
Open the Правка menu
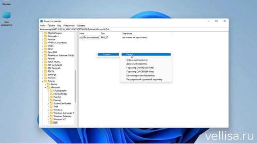[51, 26]
